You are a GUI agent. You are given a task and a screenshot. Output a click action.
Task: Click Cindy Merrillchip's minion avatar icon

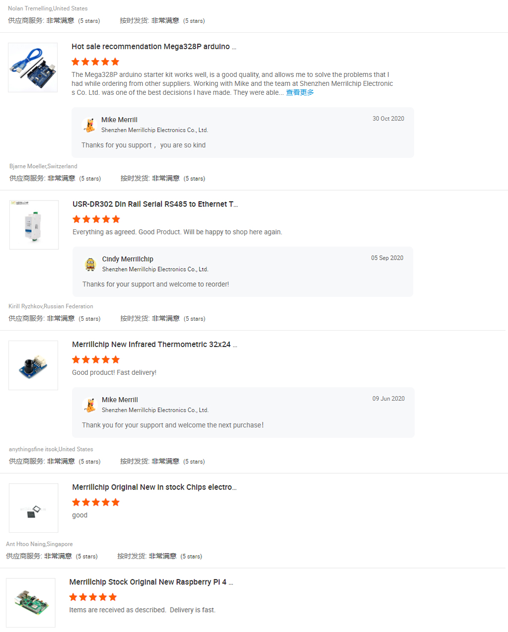[x=90, y=264]
